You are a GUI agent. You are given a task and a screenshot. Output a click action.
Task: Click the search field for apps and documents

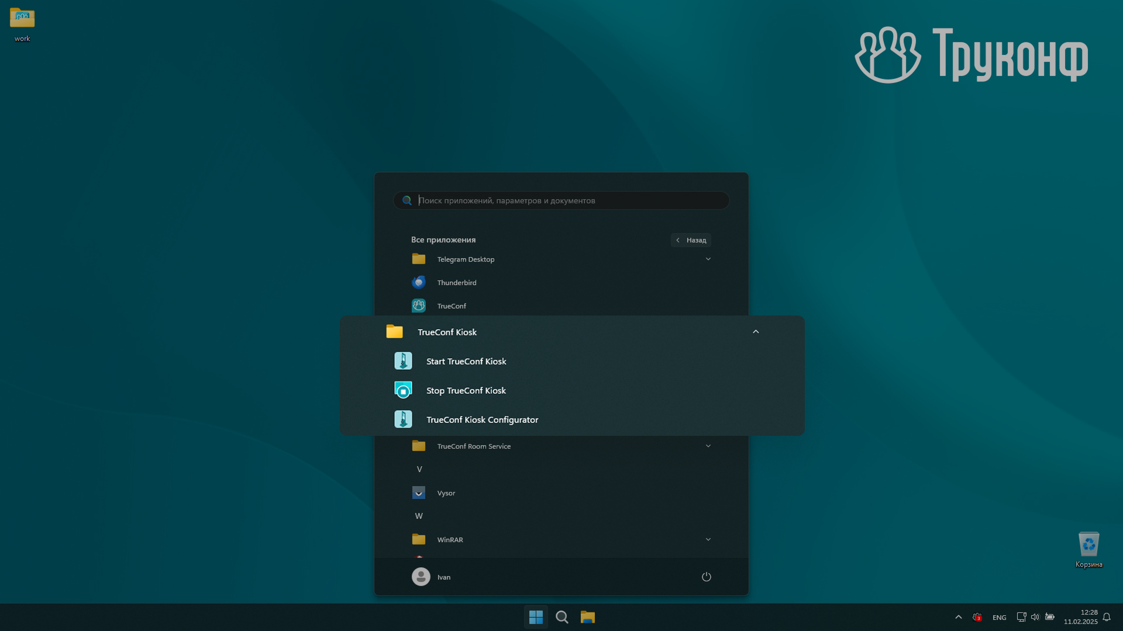point(561,200)
